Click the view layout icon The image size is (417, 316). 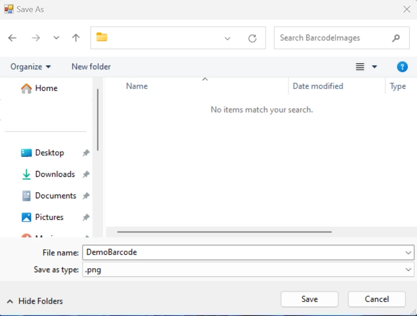pyautogui.click(x=360, y=67)
